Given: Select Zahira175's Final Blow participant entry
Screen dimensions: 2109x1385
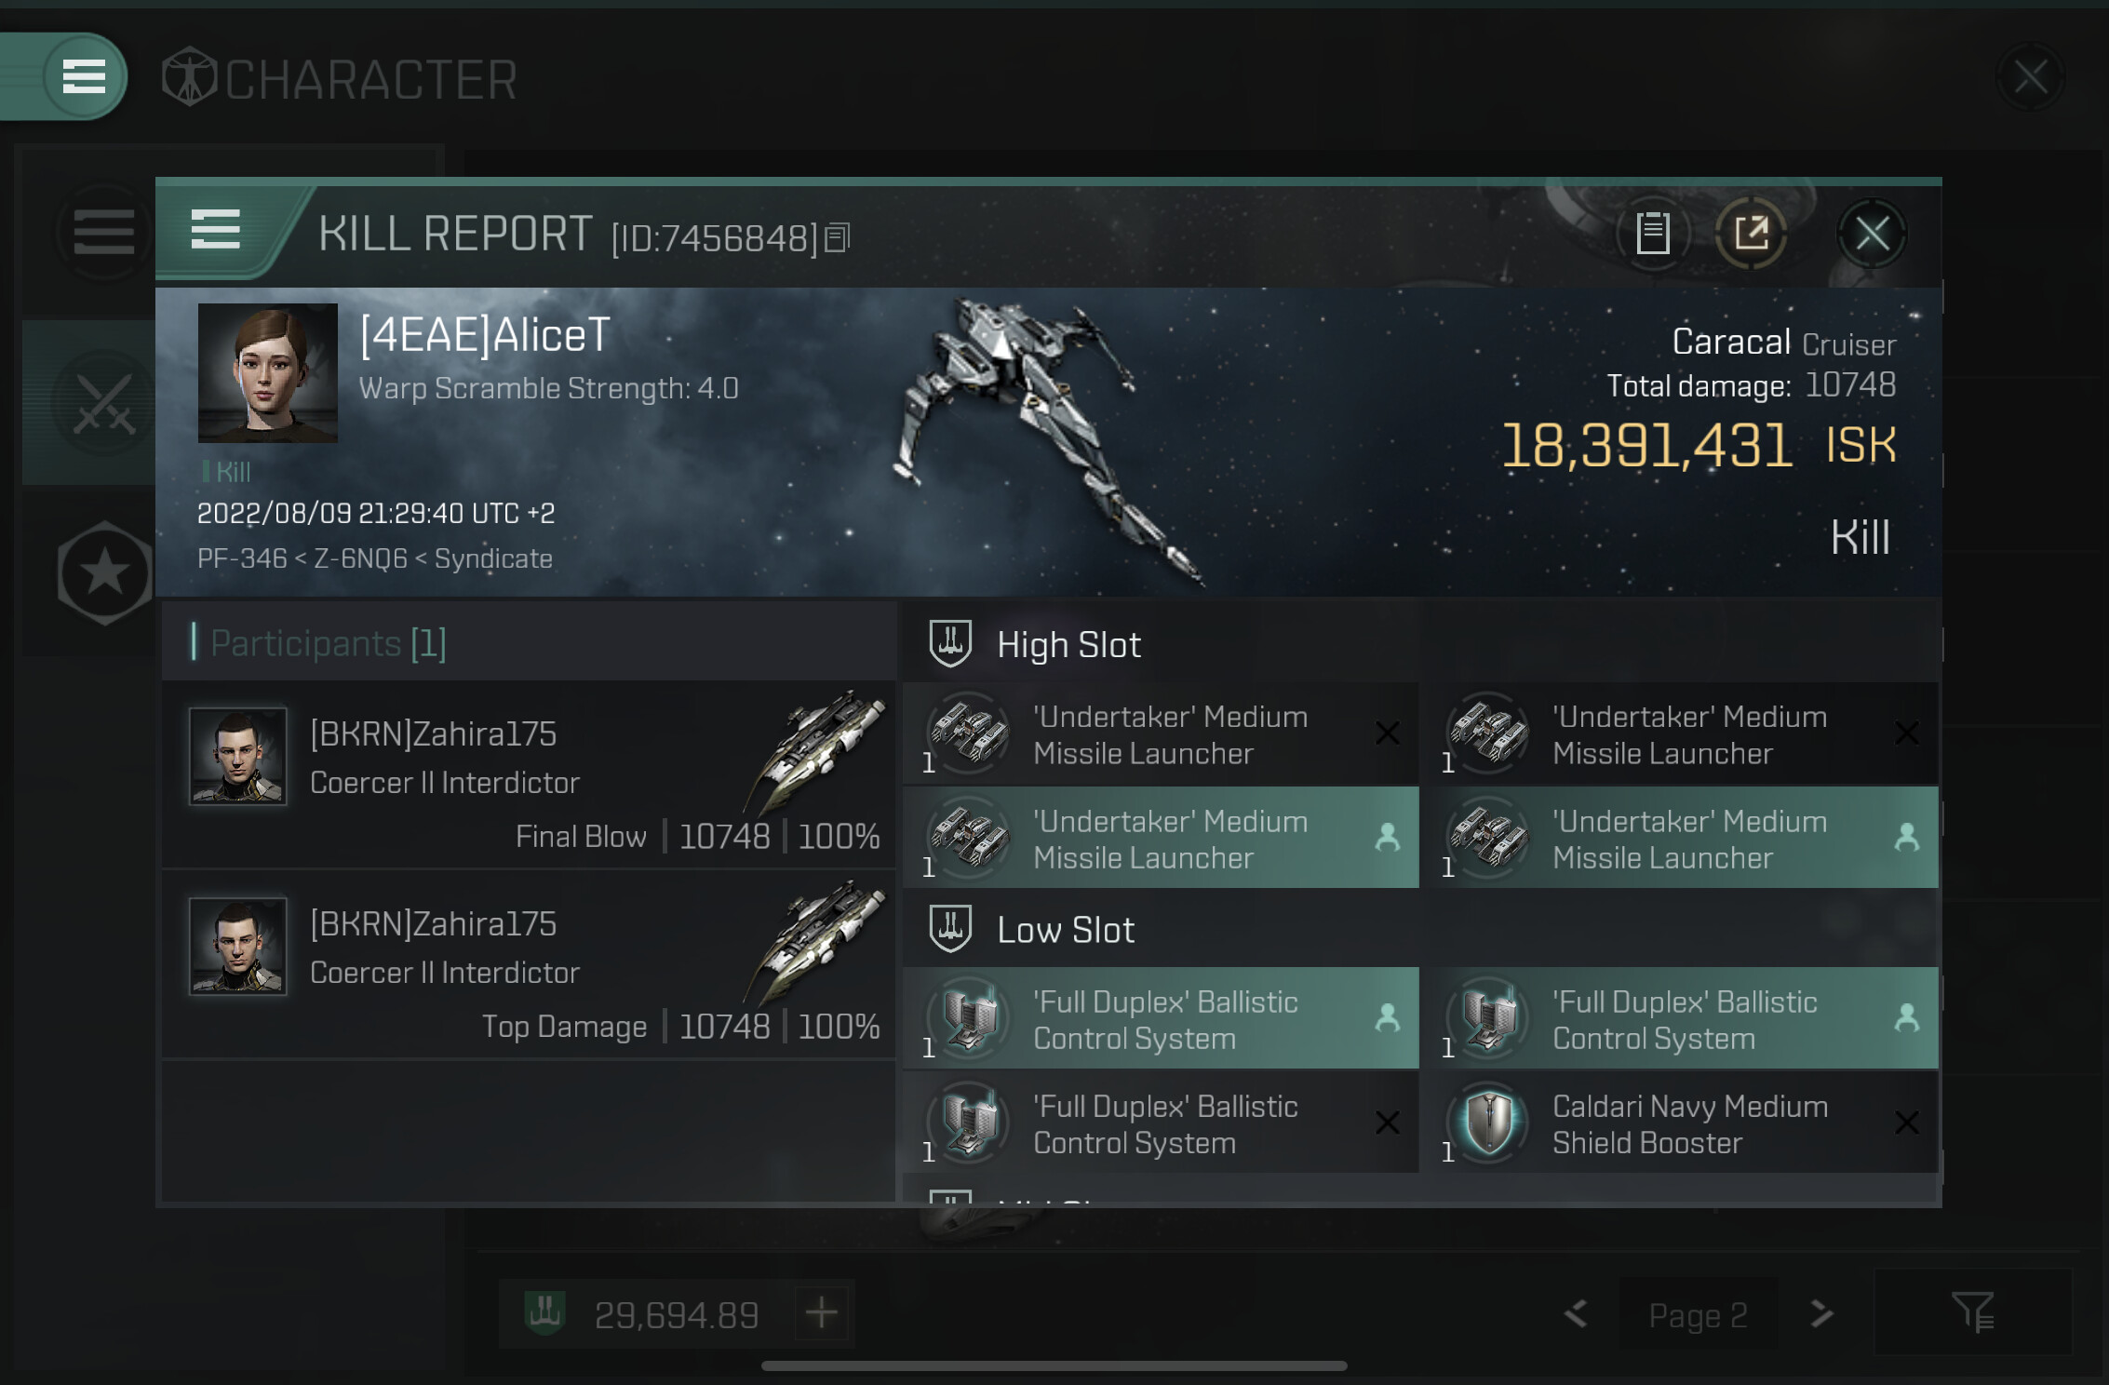Looking at the screenshot, I should (x=529, y=774).
